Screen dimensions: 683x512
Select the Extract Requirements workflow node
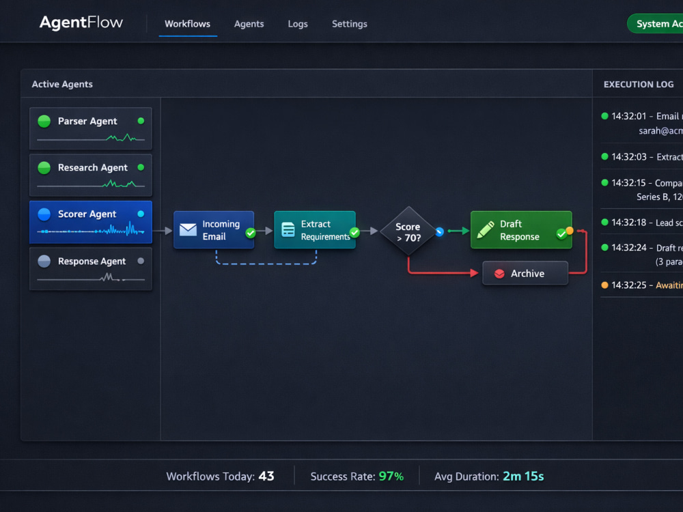pyautogui.click(x=314, y=230)
